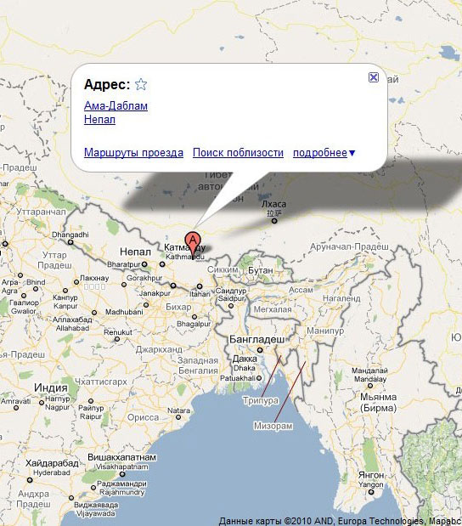Click the Мьянма (Бирма) label
Screen dimensions: 462x526
(x=378, y=403)
